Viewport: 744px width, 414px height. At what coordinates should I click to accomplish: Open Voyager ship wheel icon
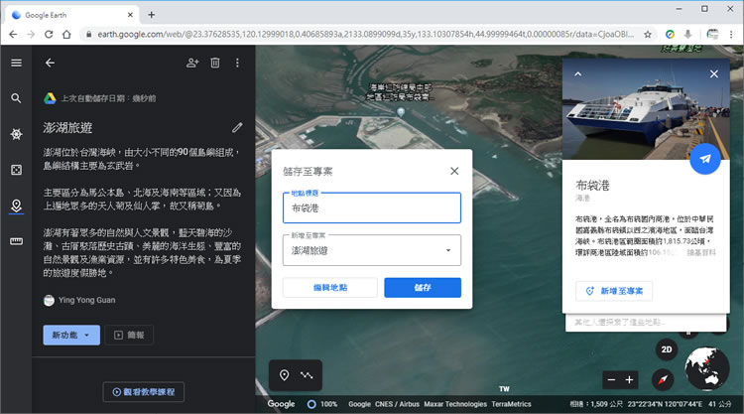(x=16, y=134)
